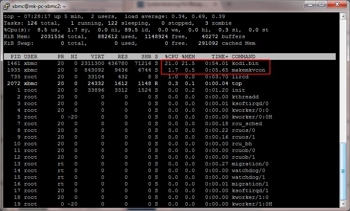
Task: Maximize the PuTTY terminal window
Action: 321,5
